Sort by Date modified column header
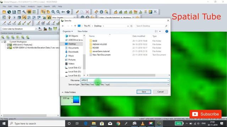 click(139, 36)
